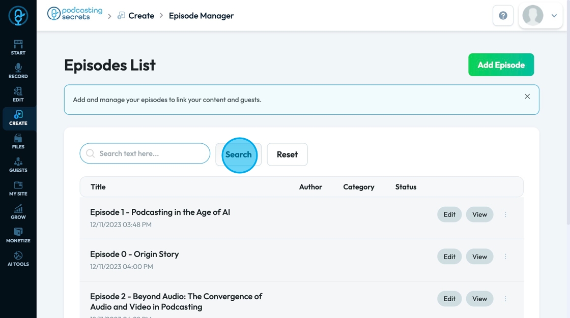Open the Record microphone section

(18, 71)
